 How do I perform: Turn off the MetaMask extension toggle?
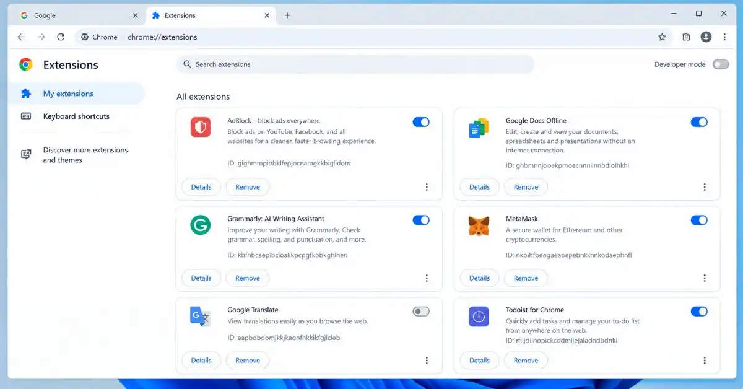click(x=699, y=220)
